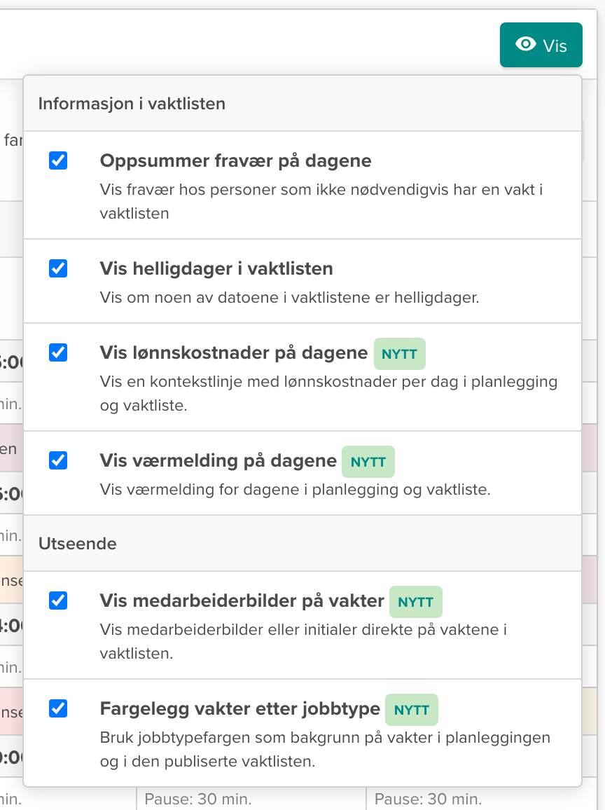The height and width of the screenshot is (810, 605).
Task: Click the NYTT badge beside værmelding option
Action: point(368,462)
